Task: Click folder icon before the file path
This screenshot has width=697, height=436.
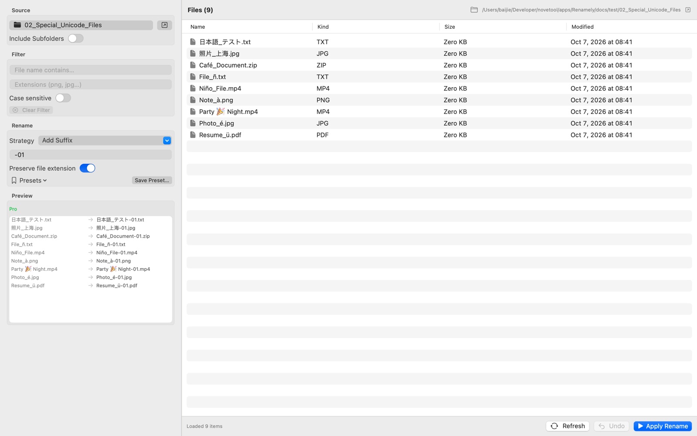Action: [x=474, y=10]
